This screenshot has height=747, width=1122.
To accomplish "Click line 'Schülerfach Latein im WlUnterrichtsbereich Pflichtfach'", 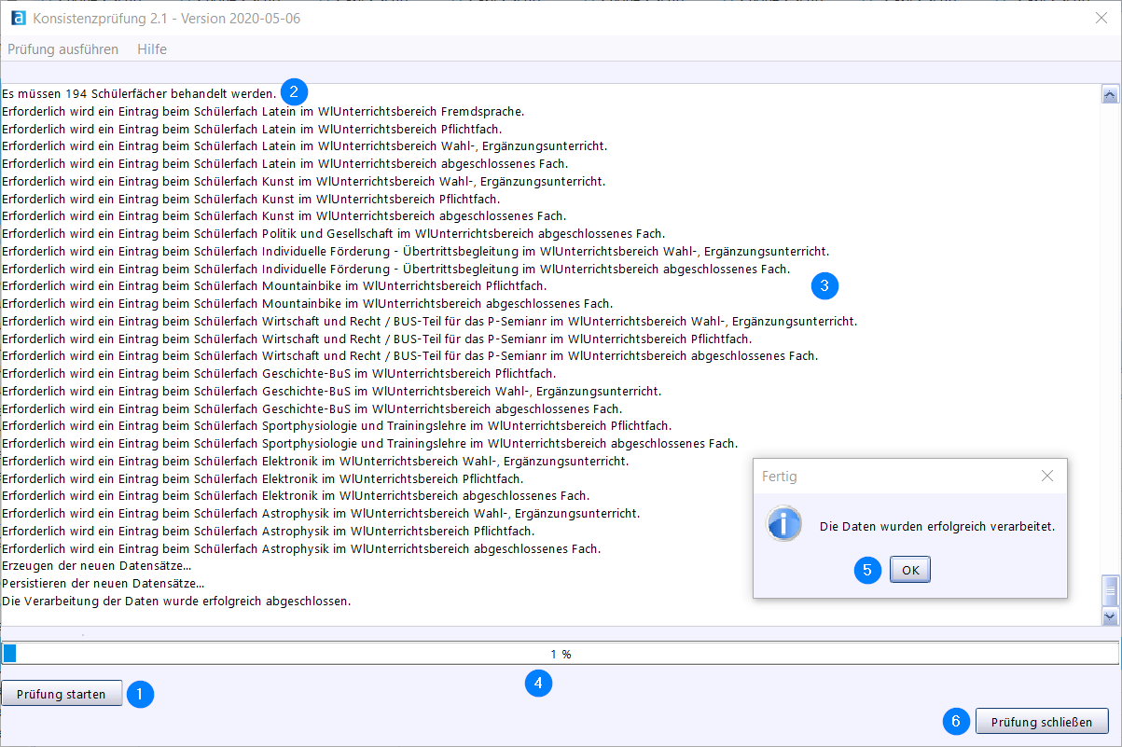I will coord(253,129).
